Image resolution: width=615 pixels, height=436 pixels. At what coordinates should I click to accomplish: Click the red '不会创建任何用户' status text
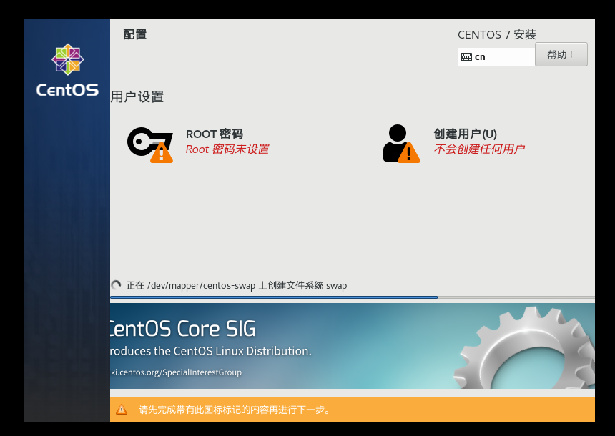point(479,149)
